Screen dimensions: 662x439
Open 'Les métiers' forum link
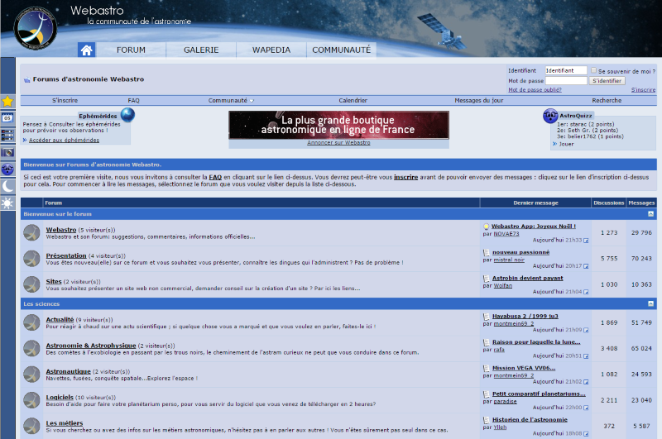point(65,423)
